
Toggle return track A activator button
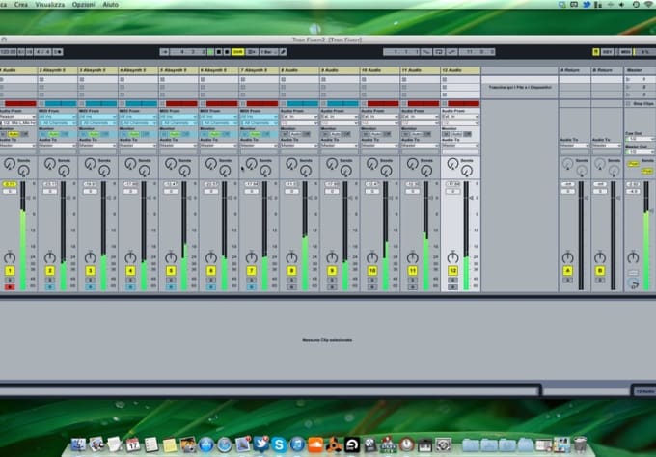coord(567,271)
